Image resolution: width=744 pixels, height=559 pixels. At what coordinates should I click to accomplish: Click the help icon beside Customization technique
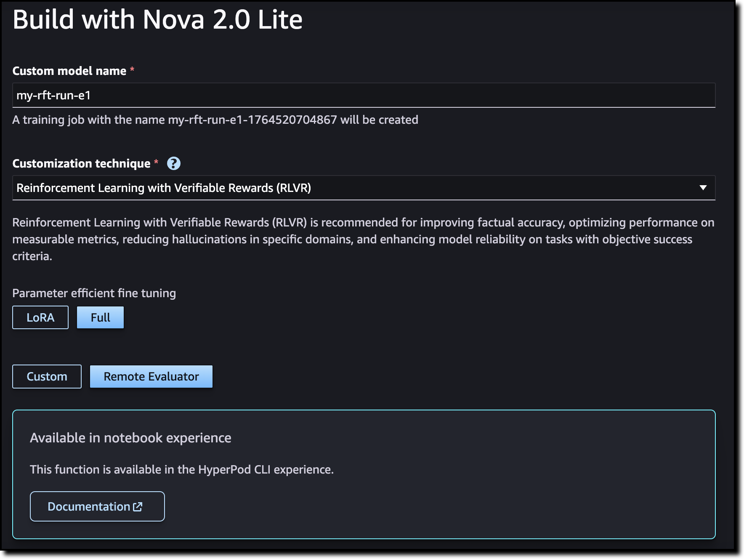(x=173, y=163)
